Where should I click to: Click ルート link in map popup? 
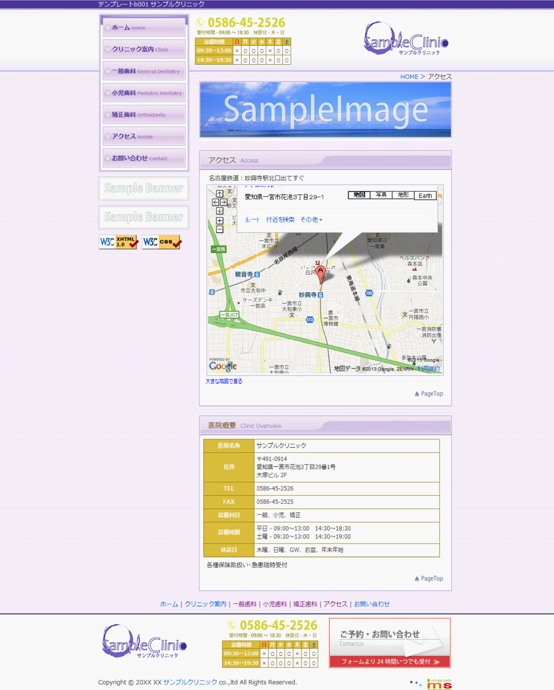point(252,220)
